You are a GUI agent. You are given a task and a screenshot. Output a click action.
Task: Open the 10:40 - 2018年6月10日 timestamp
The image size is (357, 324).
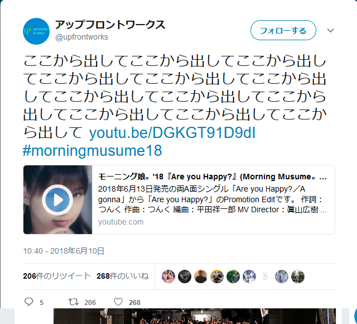[x=64, y=251]
